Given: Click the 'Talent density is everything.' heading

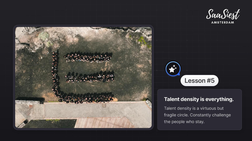Looking at the screenshot, I should (x=199, y=99).
